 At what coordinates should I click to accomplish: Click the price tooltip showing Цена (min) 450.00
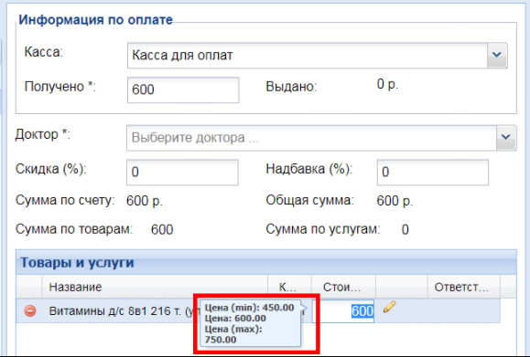pyautogui.click(x=250, y=323)
